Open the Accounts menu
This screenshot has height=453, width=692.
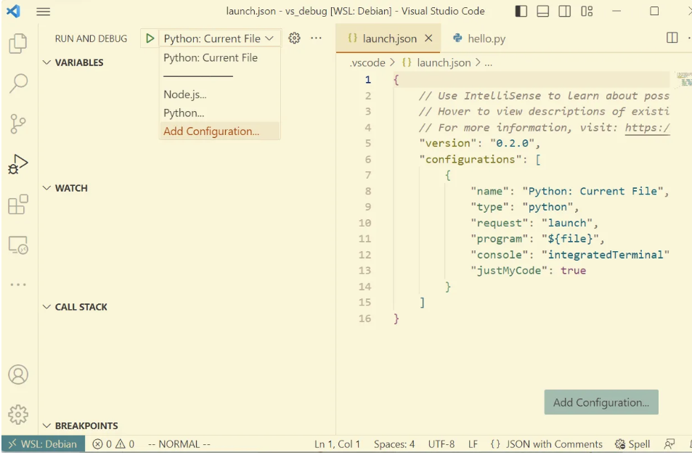tap(18, 375)
